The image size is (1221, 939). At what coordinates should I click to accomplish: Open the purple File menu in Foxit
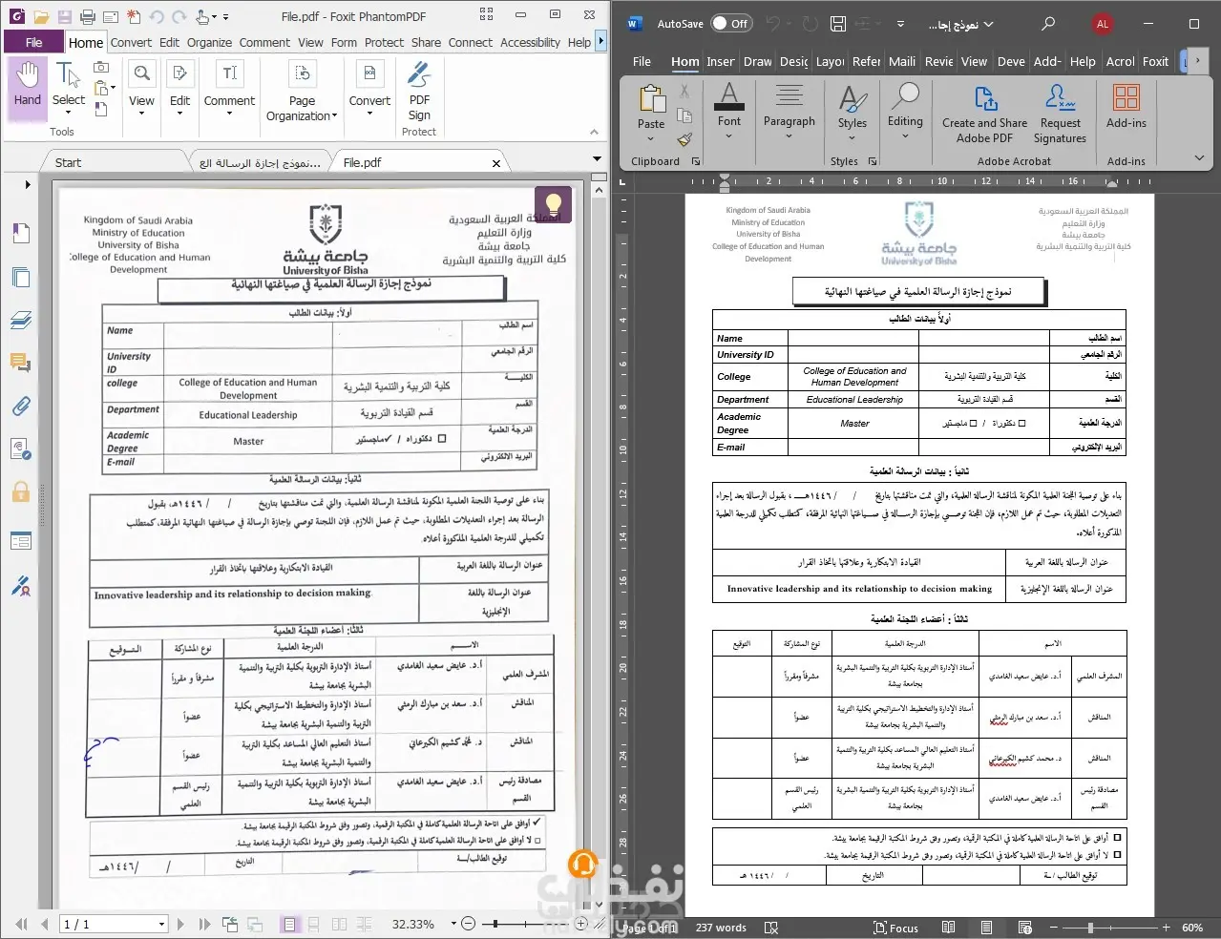coord(33,42)
